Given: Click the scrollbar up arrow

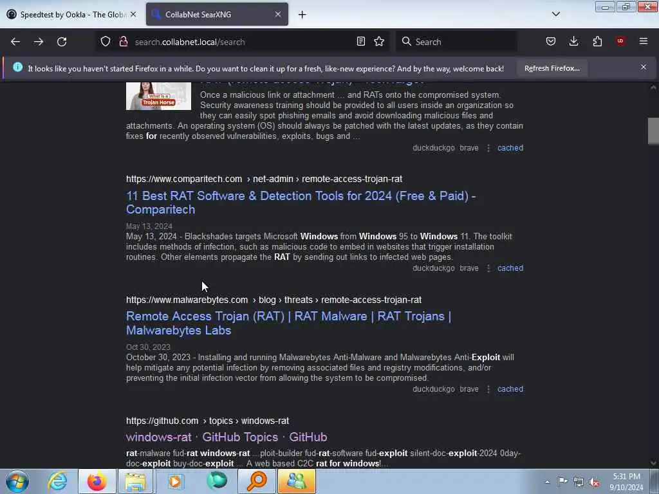Looking at the screenshot, I should tap(653, 87).
